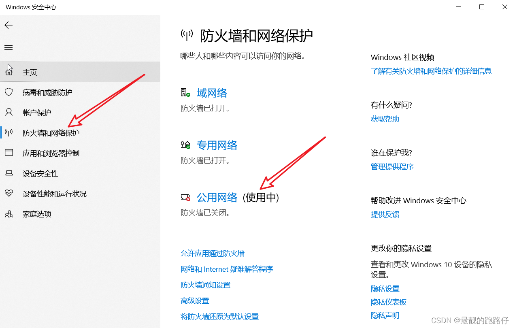Click the 管理提供程序 link

[392, 167]
